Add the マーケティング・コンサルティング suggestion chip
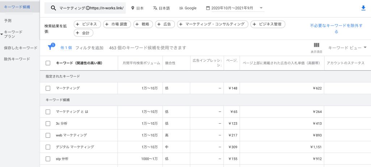371x167 pixels. point(213,24)
